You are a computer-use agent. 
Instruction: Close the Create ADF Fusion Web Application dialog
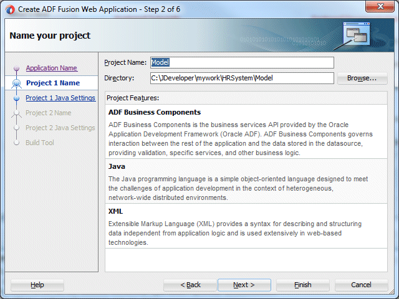coord(380,6)
